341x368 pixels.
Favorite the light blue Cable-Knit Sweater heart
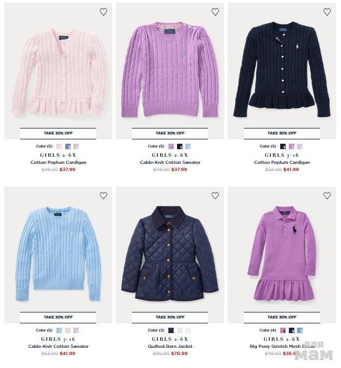(x=103, y=195)
